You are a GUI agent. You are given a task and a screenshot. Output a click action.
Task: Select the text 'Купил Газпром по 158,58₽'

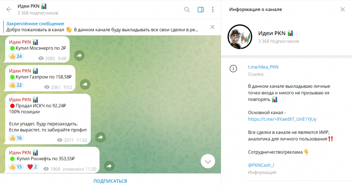[44, 77]
